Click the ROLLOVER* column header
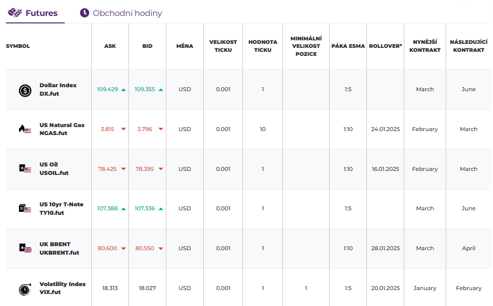The height and width of the screenshot is (306, 493). coord(385,46)
